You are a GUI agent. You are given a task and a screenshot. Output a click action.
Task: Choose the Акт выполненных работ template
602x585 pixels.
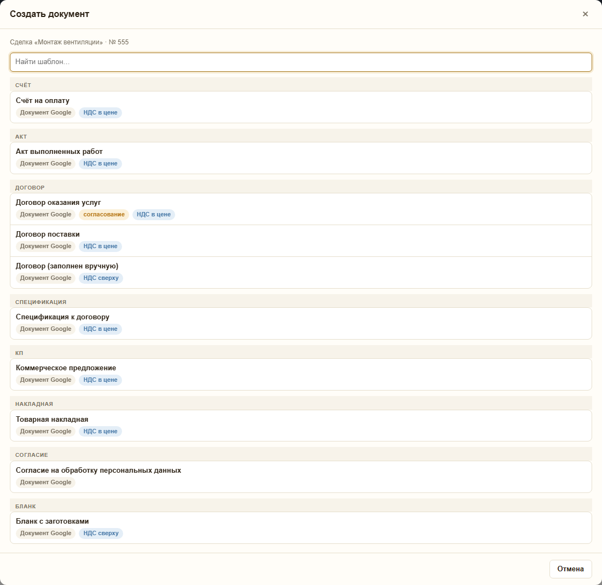tap(300, 158)
